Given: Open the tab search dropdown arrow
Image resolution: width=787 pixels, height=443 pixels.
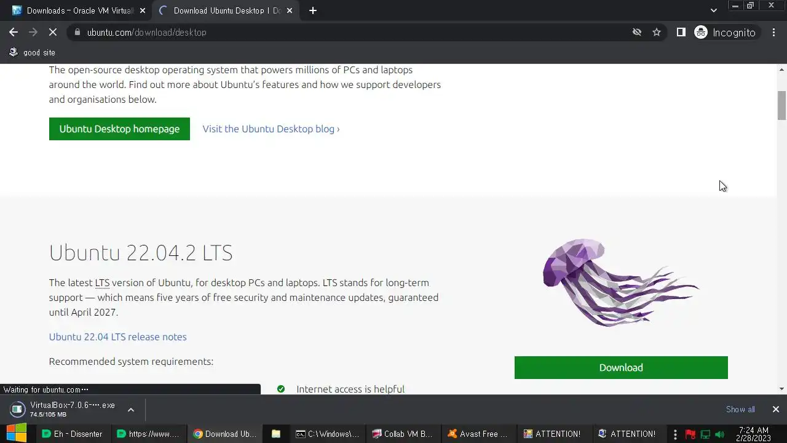Looking at the screenshot, I should tap(713, 10).
